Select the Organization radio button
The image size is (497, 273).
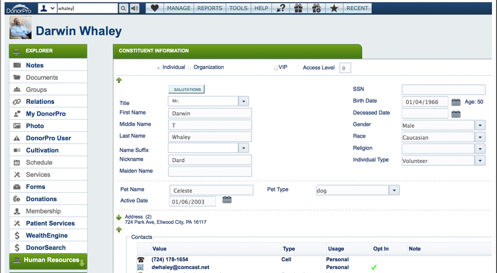tap(189, 68)
